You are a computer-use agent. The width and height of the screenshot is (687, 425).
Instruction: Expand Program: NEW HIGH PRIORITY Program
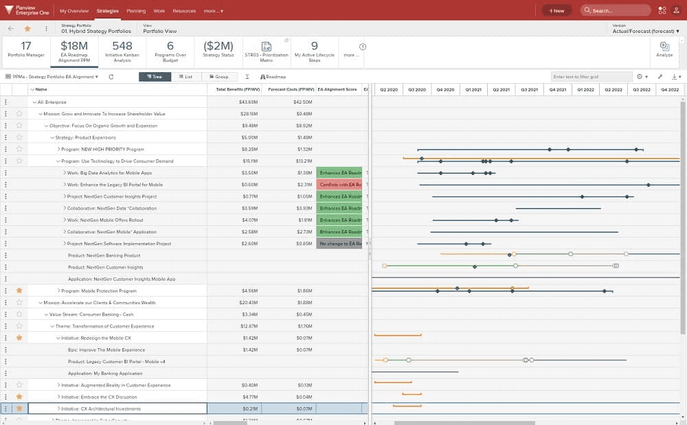(58, 149)
